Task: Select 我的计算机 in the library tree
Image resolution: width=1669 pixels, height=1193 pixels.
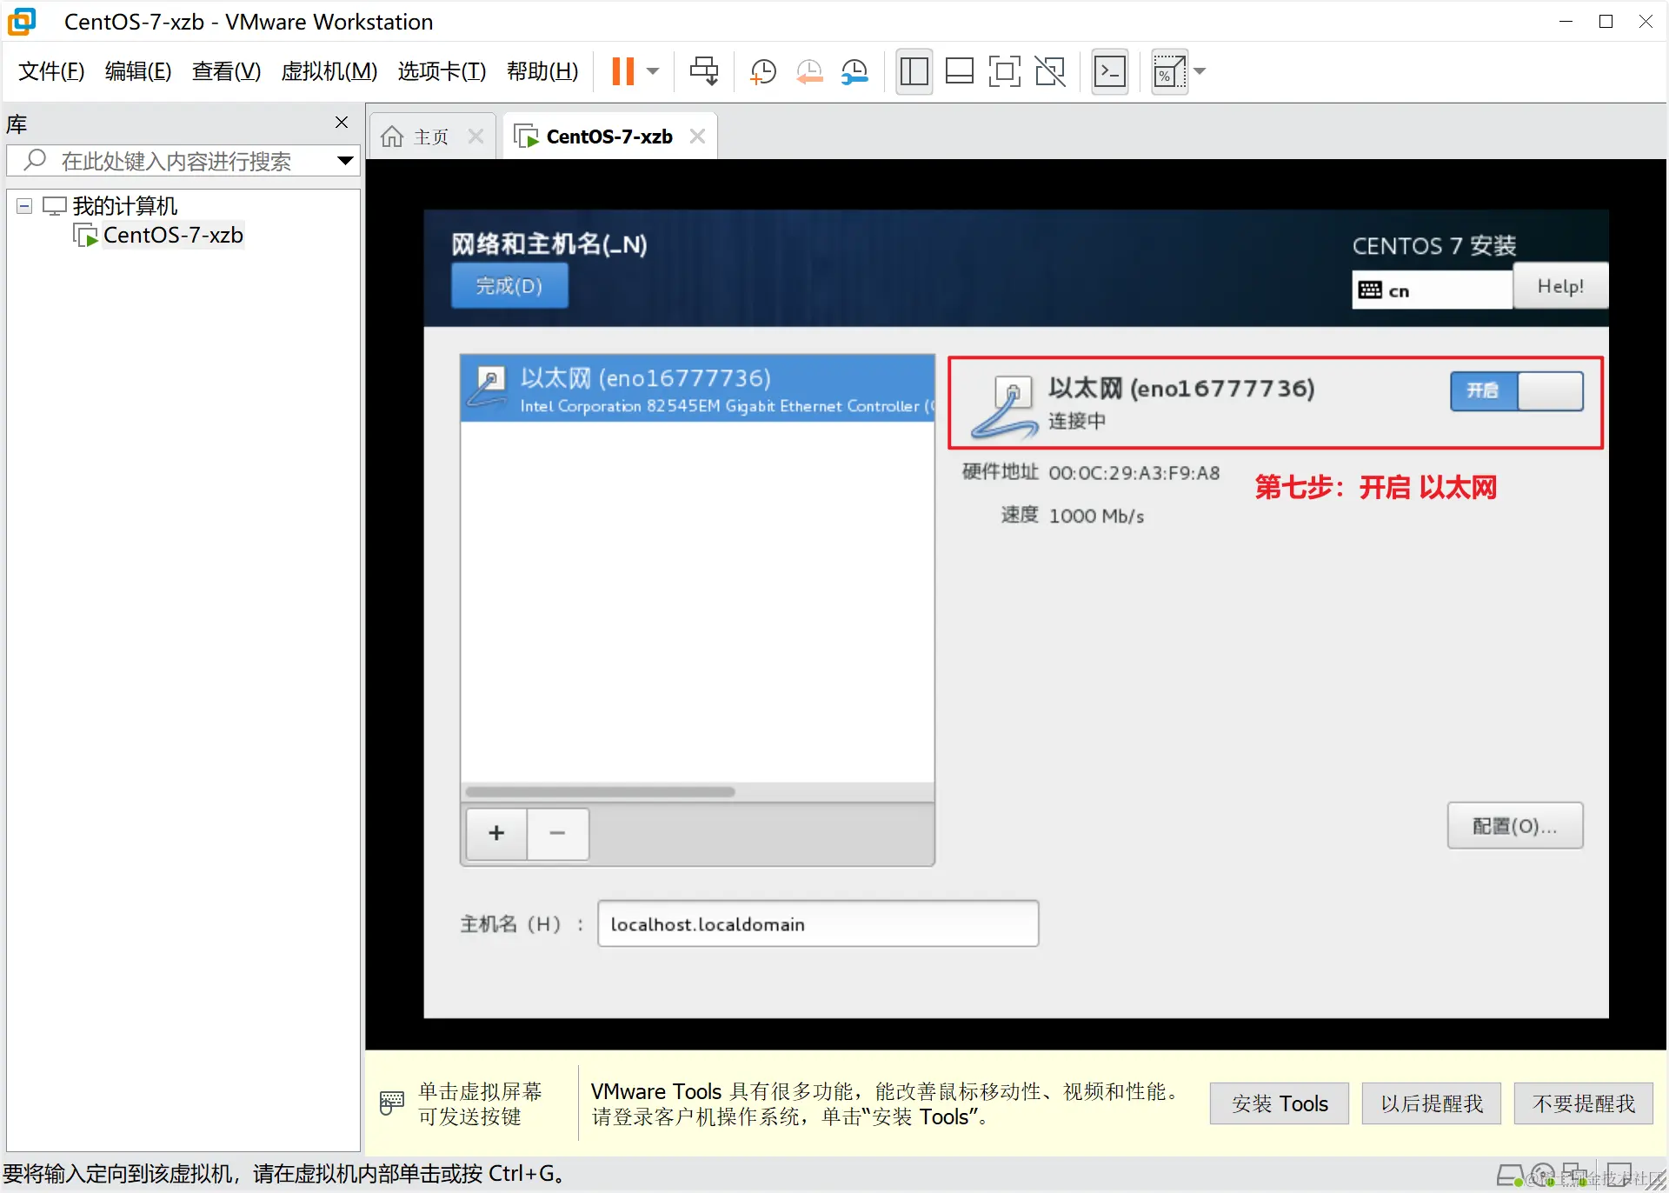Action: click(x=124, y=206)
